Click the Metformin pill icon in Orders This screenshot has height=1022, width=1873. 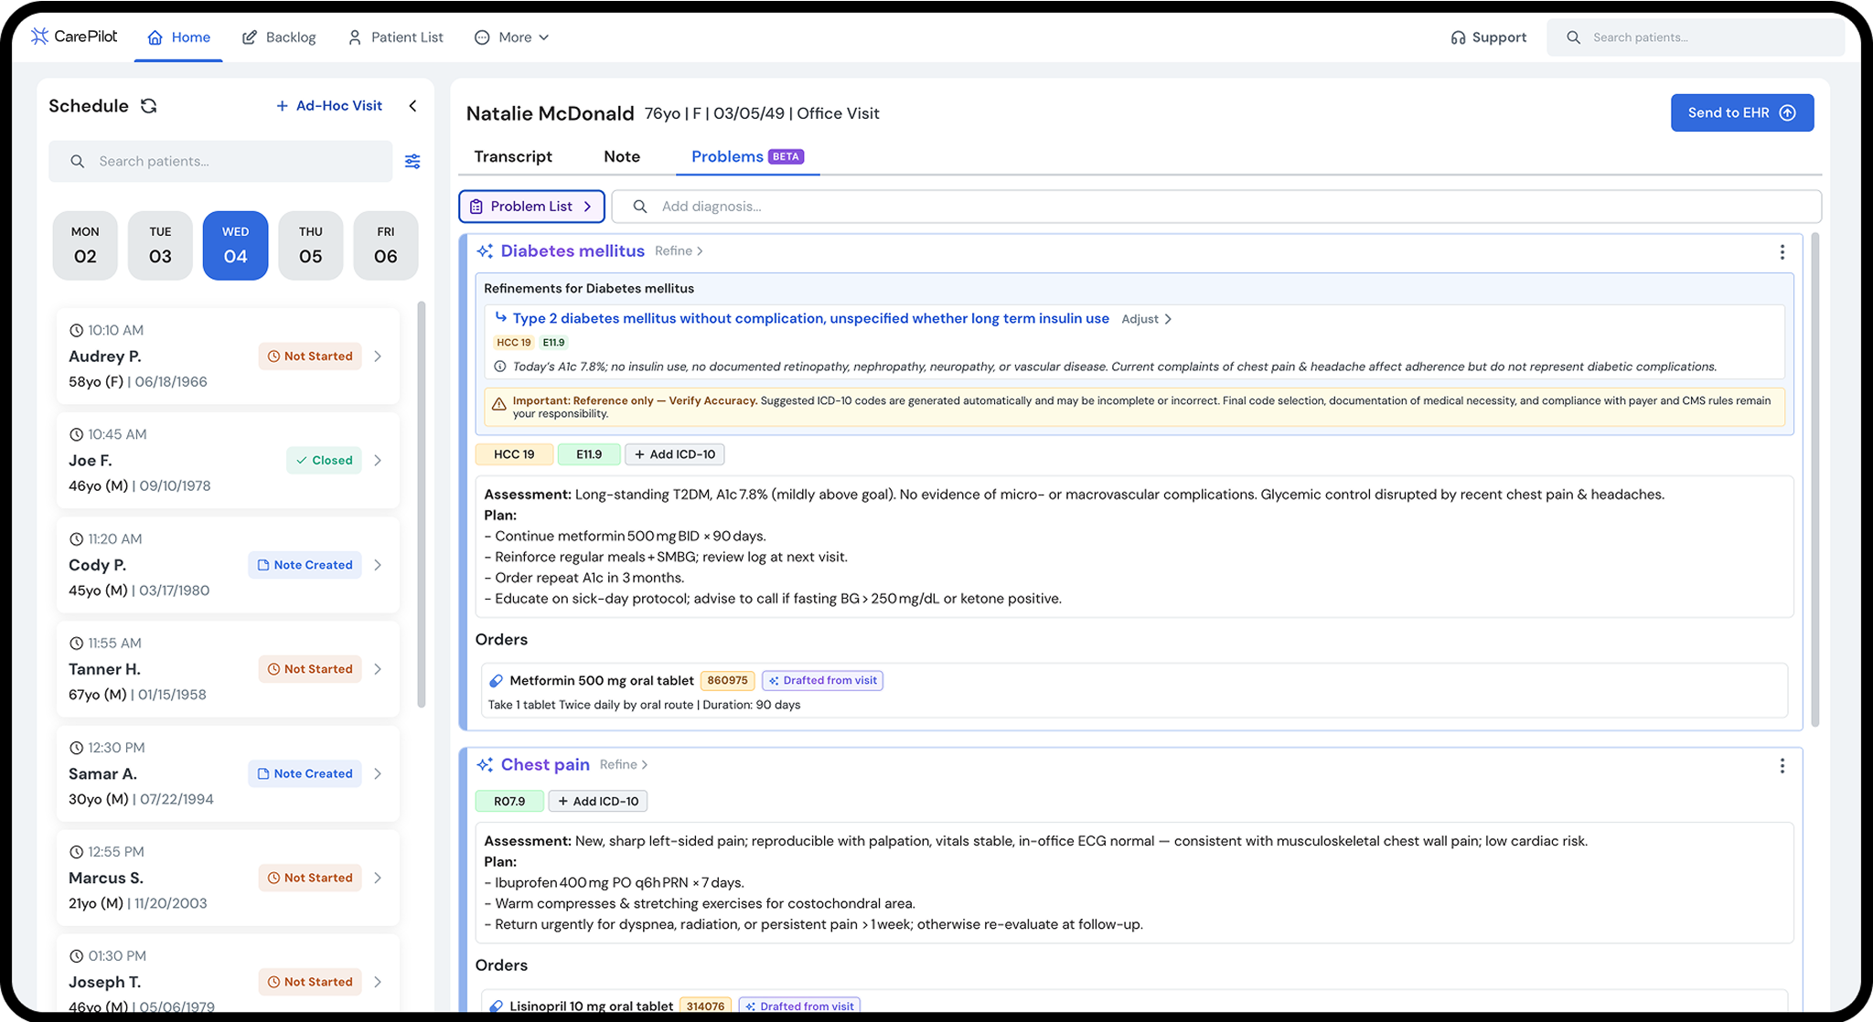click(x=496, y=681)
